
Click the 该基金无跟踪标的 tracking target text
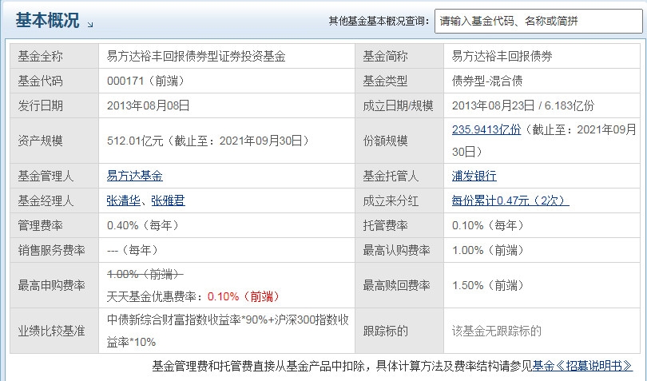pyautogui.click(x=496, y=331)
